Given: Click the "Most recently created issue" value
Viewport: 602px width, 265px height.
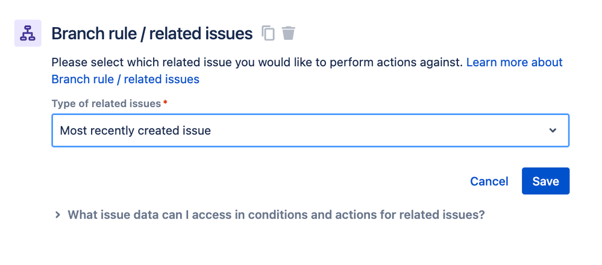Looking at the screenshot, I should 136,131.
